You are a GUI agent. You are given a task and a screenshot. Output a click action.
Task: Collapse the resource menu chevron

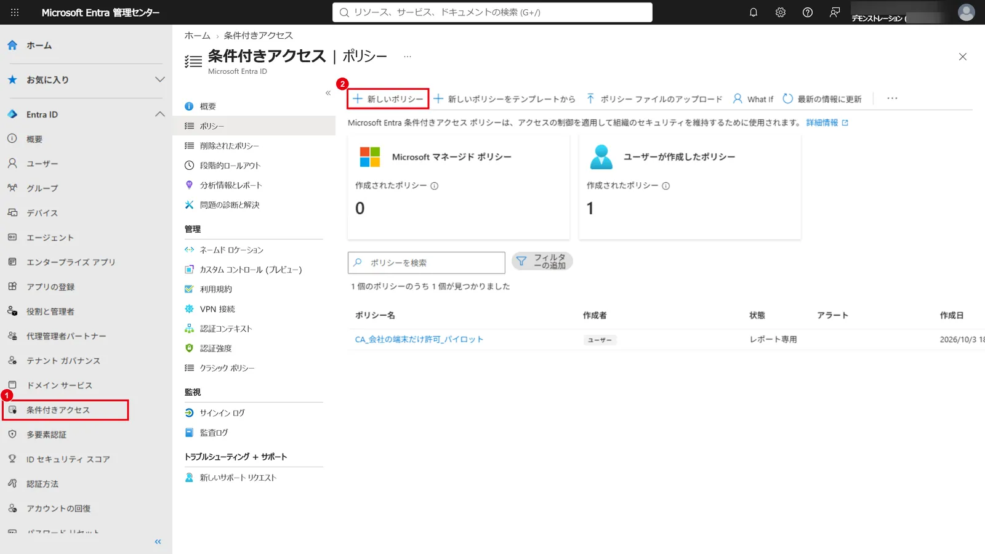pyautogui.click(x=328, y=93)
